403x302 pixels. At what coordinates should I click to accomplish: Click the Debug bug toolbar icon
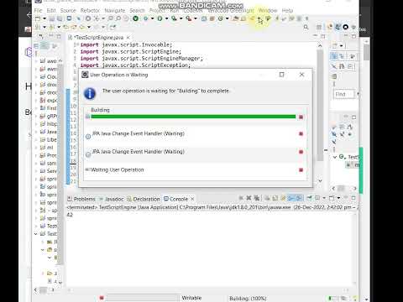pyautogui.click(x=145, y=18)
